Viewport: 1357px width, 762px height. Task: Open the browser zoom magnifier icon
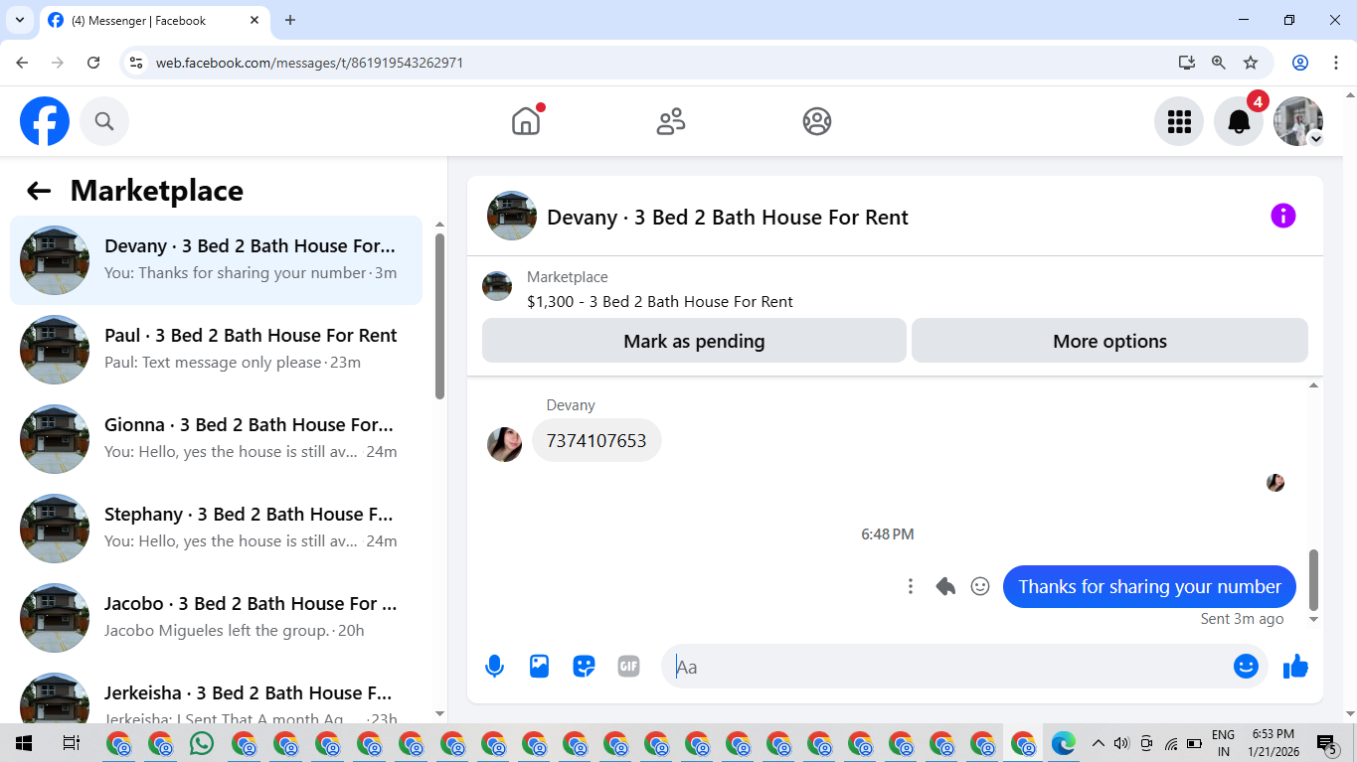click(1219, 63)
